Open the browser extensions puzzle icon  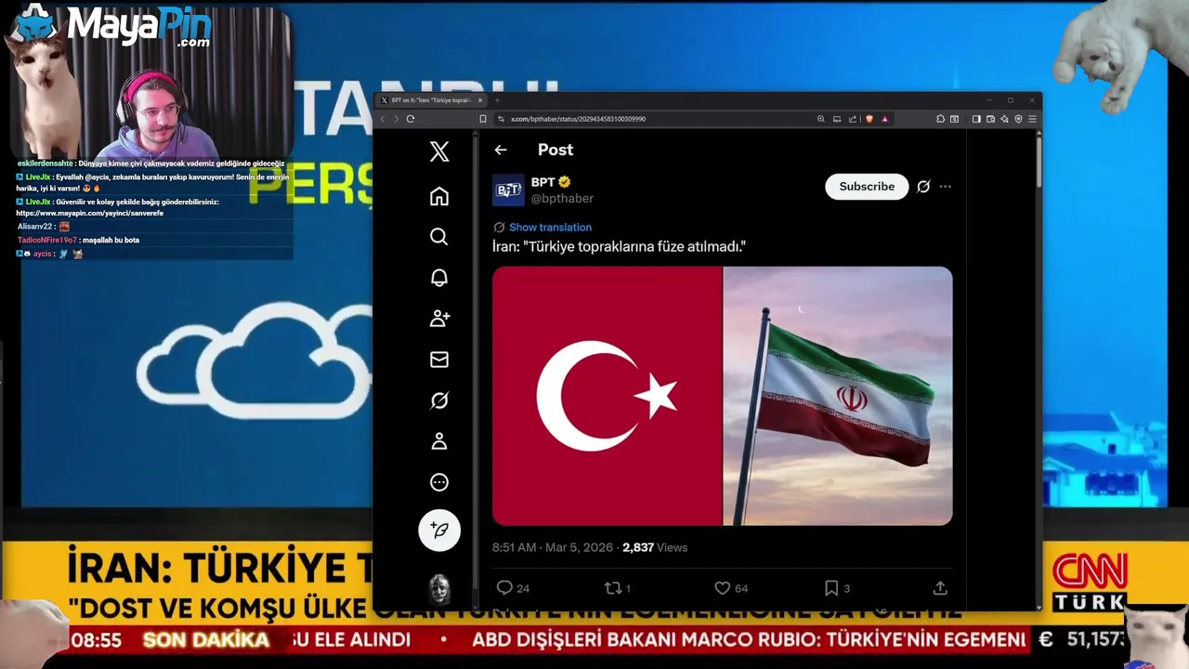tap(940, 119)
